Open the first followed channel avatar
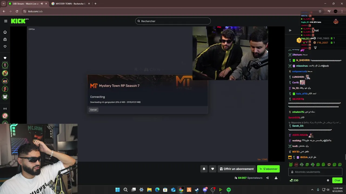The height and width of the screenshot is (194, 346). [x=5, y=65]
